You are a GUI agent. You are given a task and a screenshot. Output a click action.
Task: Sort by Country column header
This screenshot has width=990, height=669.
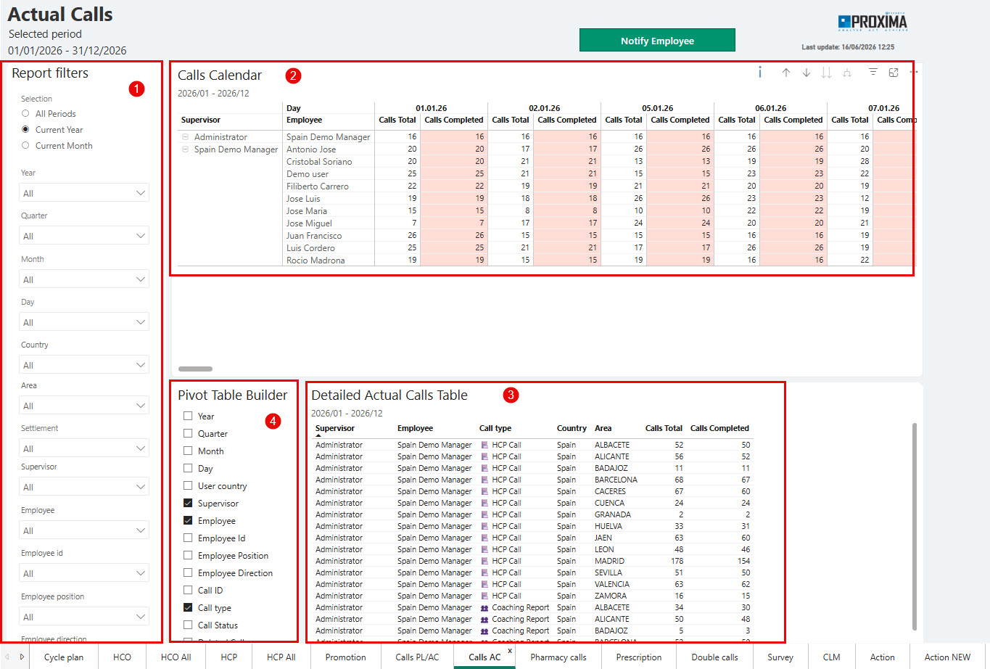(x=572, y=428)
